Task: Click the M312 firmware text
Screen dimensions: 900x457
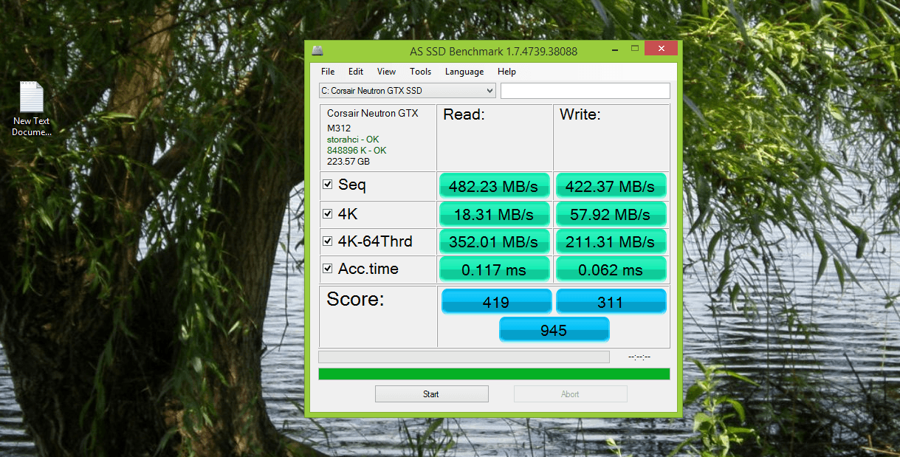Action: 339,128
